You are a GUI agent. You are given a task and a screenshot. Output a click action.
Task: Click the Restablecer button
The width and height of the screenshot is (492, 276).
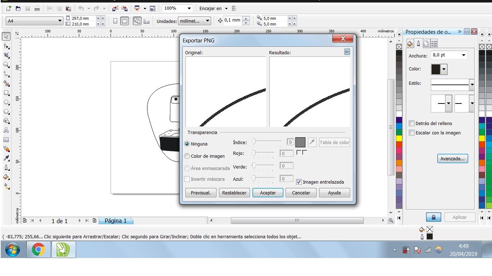coord(234,193)
